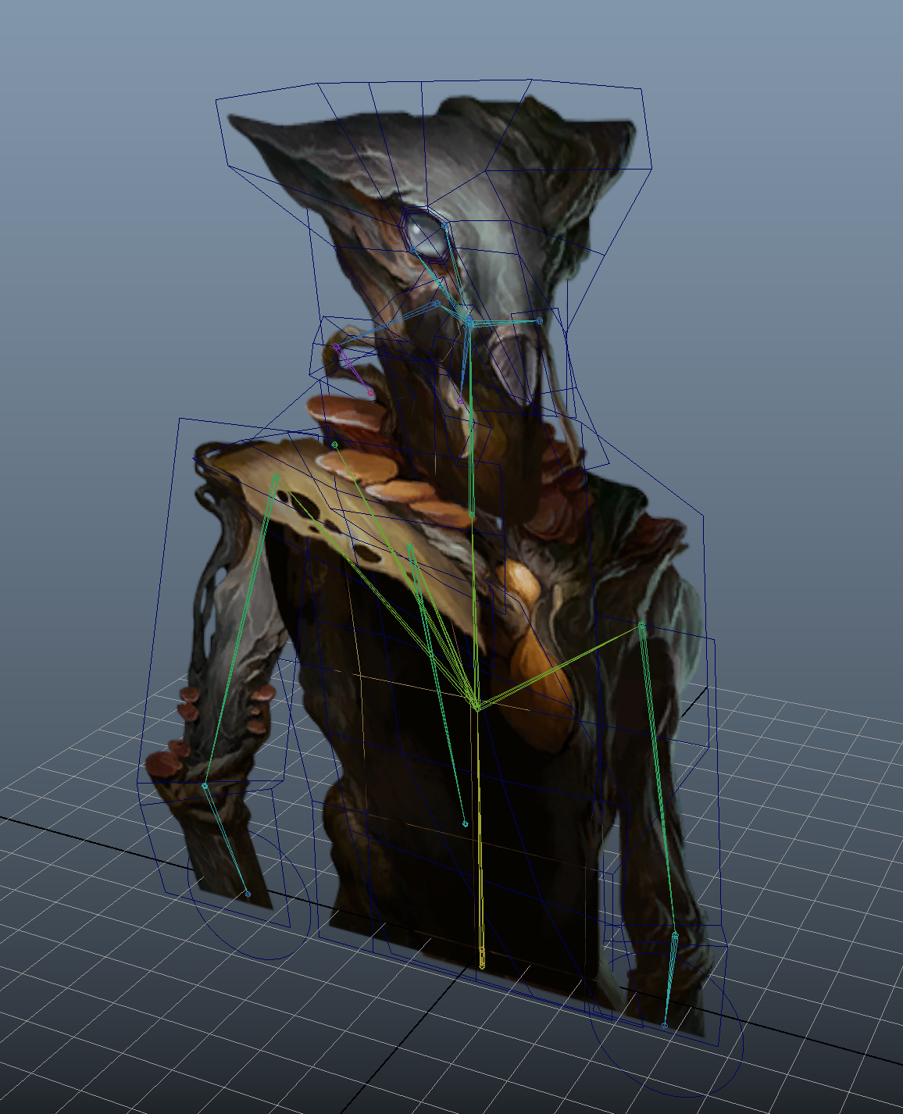Select shoulder joint of the bare arm
Image resolution: width=903 pixels, height=1114 pixels.
[x=641, y=625]
